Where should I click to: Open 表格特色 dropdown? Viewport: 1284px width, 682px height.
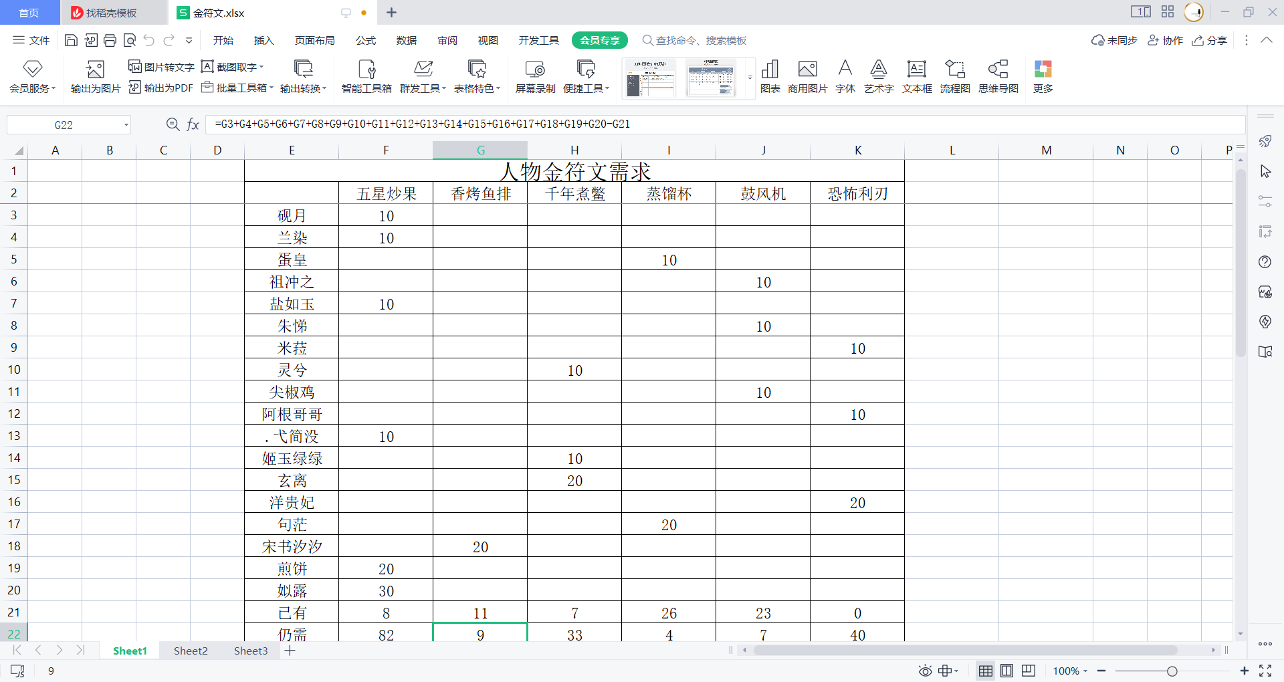point(477,76)
